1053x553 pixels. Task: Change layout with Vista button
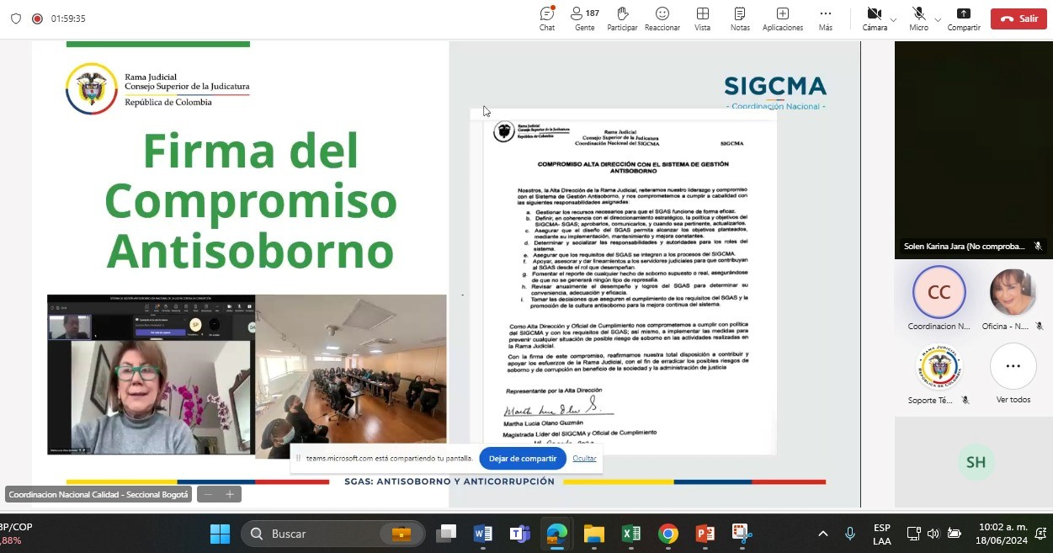pos(702,19)
